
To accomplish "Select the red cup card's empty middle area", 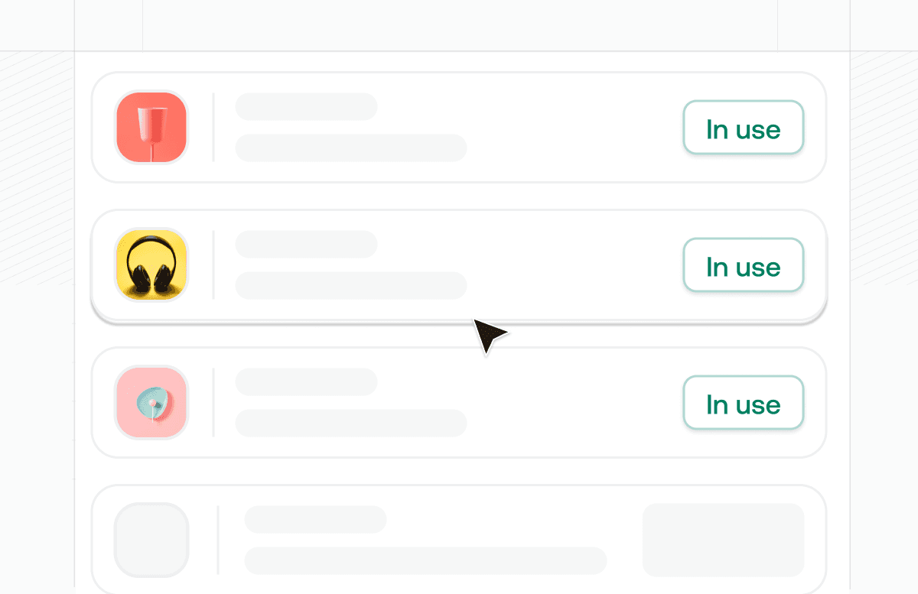I will 574,128.
